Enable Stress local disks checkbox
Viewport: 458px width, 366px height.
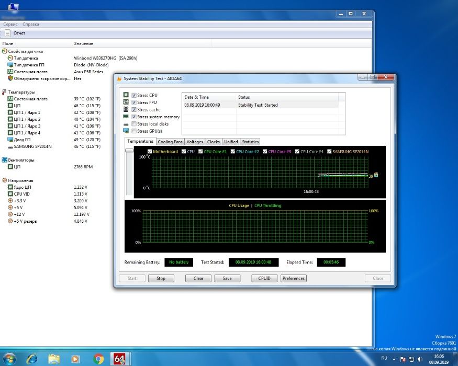pyautogui.click(x=134, y=124)
